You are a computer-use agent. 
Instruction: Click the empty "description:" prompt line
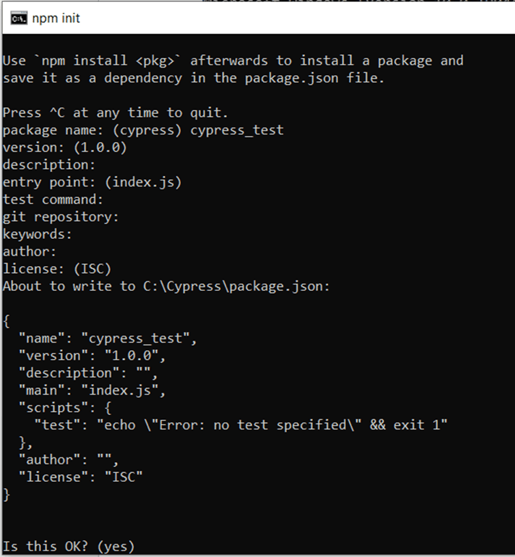(47, 165)
